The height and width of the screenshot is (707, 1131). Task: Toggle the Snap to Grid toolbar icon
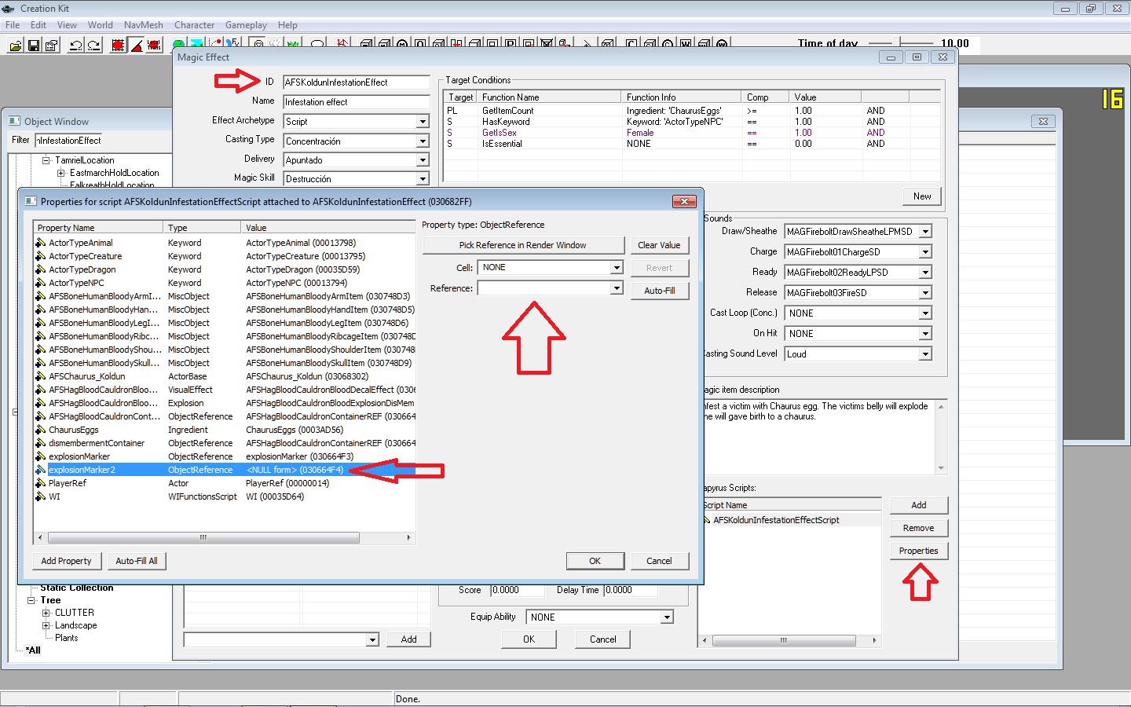click(x=118, y=46)
